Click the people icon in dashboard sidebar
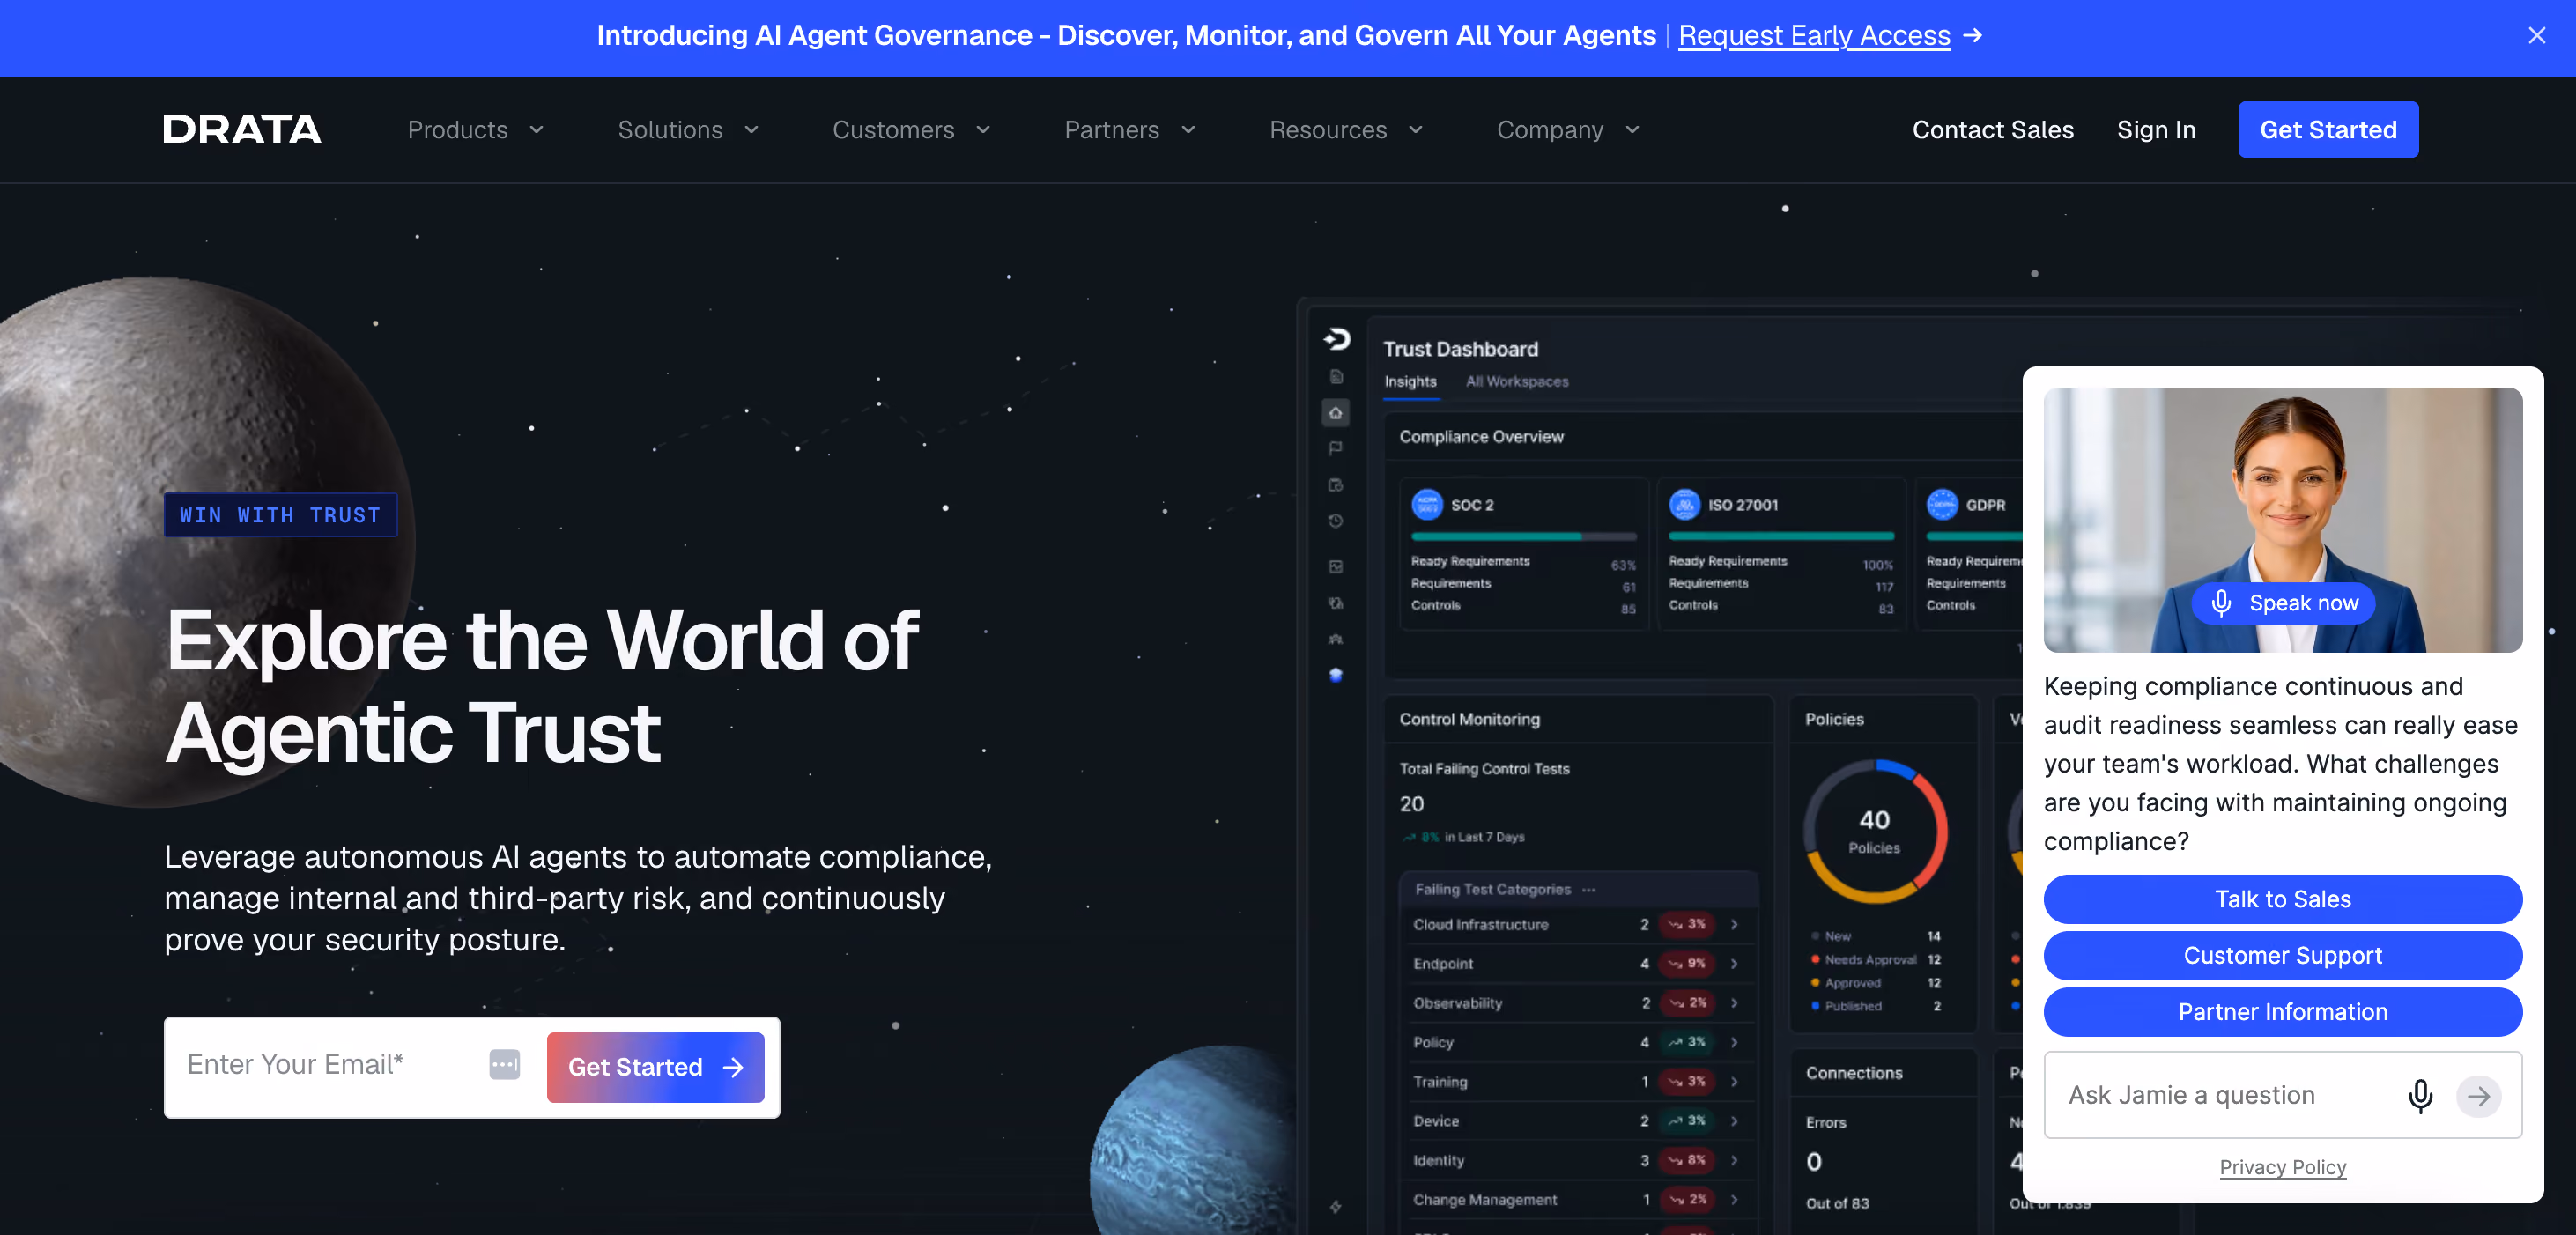 [x=1335, y=639]
